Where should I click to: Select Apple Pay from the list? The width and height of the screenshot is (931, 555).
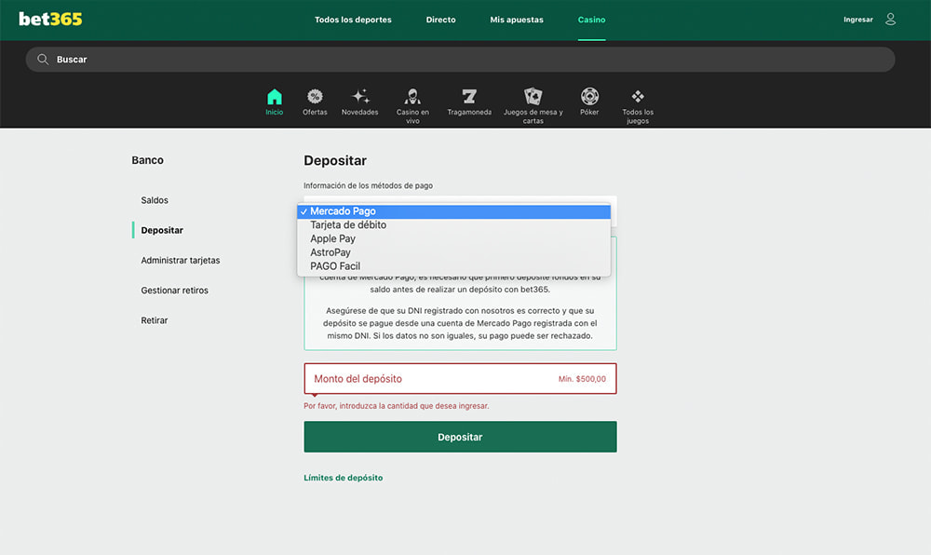(x=332, y=239)
